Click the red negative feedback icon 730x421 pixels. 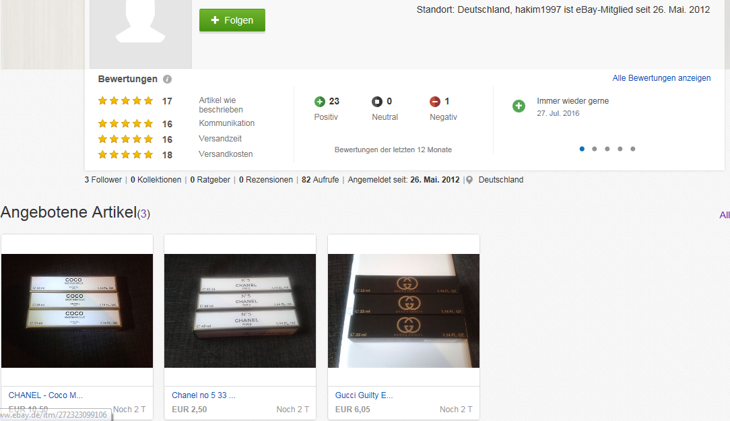point(435,102)
